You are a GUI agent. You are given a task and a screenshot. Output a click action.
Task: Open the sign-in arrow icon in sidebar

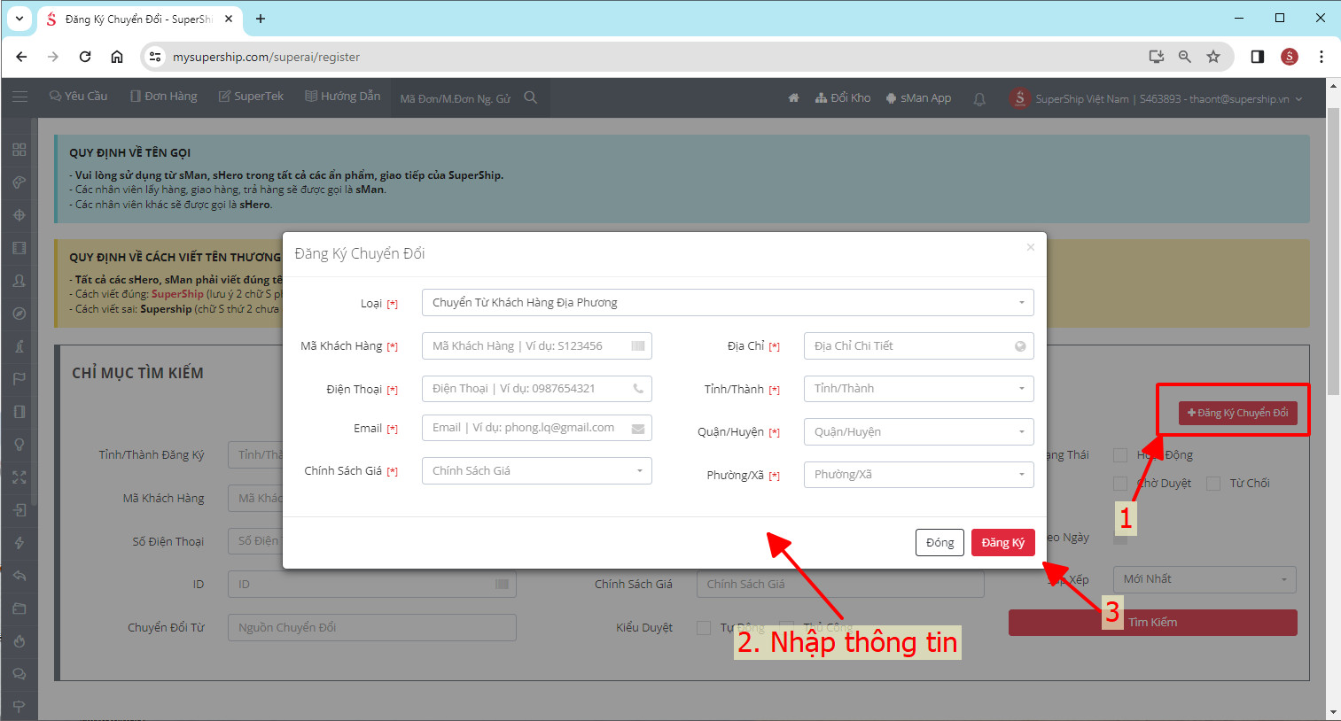[x=19, y=510]
